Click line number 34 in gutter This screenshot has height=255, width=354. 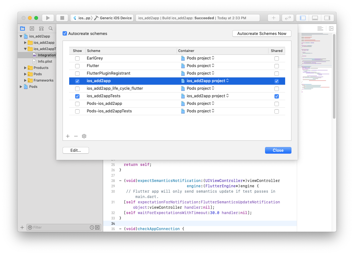[x=113, y=223]
